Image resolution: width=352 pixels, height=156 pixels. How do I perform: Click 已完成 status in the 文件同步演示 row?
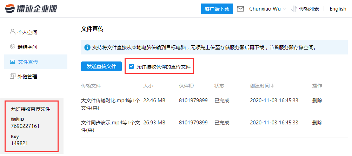coord(222,123)
